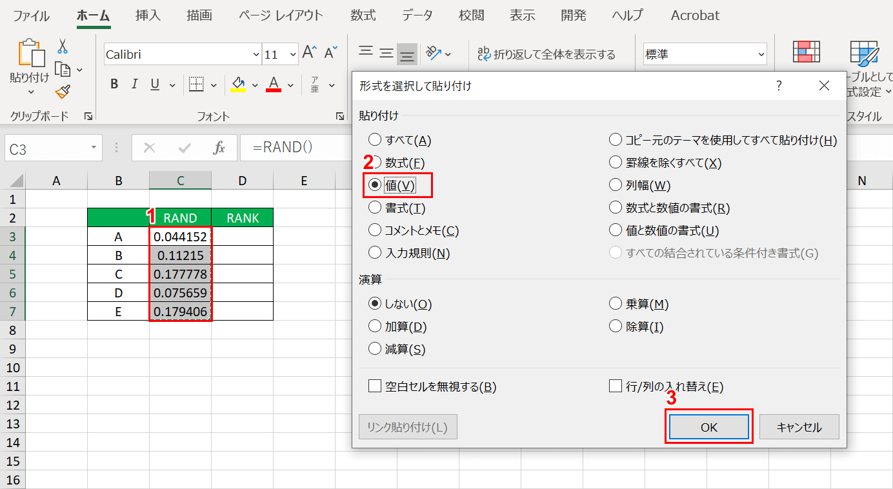Select the 書式(T) paste option
This screenshot has height=489, width=893.
pyautogui.click(x=397, y=208)
